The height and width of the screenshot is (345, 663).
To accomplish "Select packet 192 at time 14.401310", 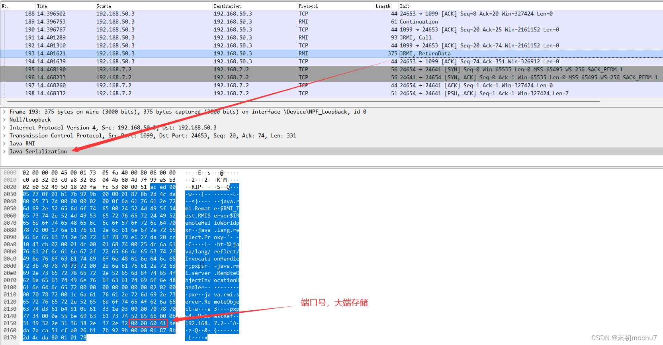I will 331,46.
